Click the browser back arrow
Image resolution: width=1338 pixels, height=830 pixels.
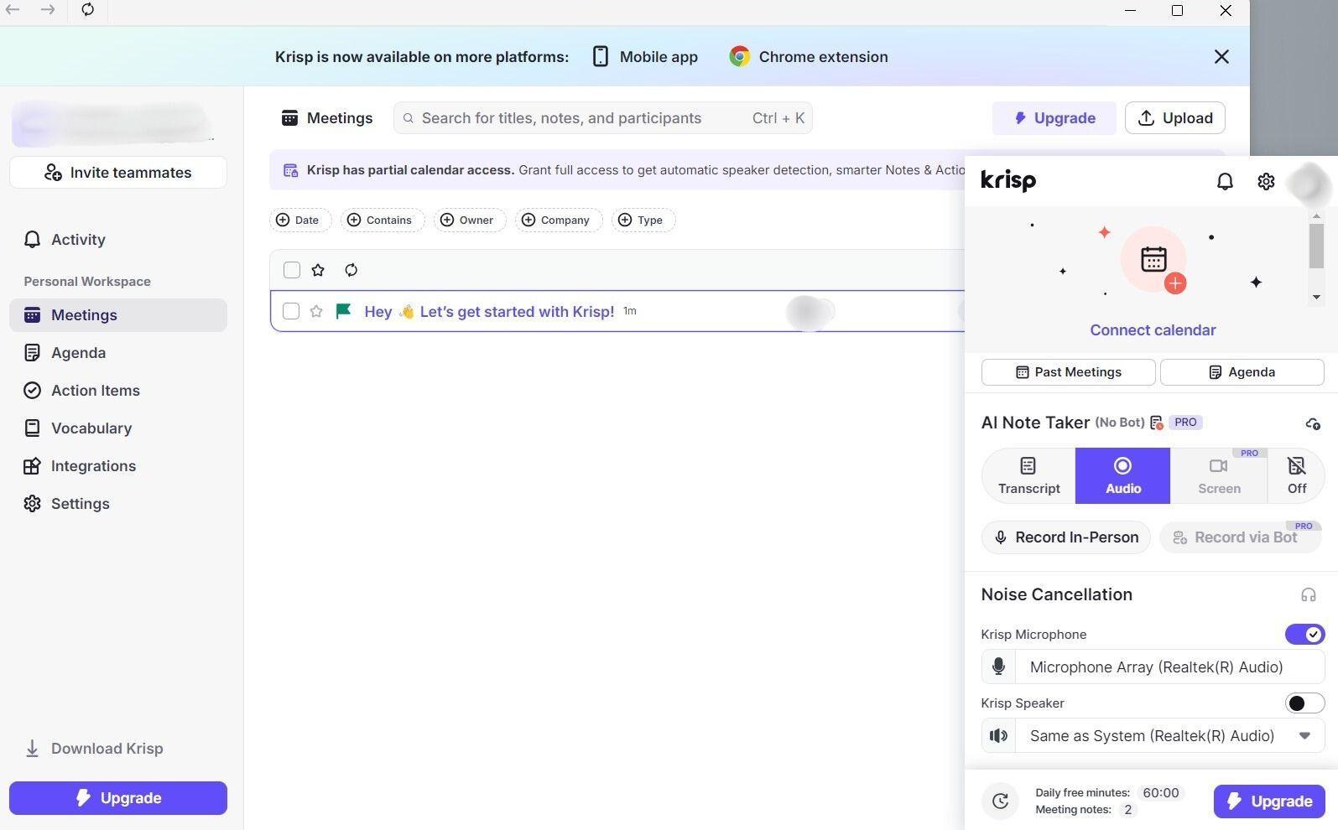tap(13, 10)
